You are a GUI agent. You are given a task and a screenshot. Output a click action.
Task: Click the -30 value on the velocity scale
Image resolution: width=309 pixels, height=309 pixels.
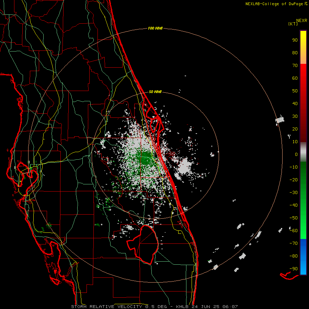[294, 193]
